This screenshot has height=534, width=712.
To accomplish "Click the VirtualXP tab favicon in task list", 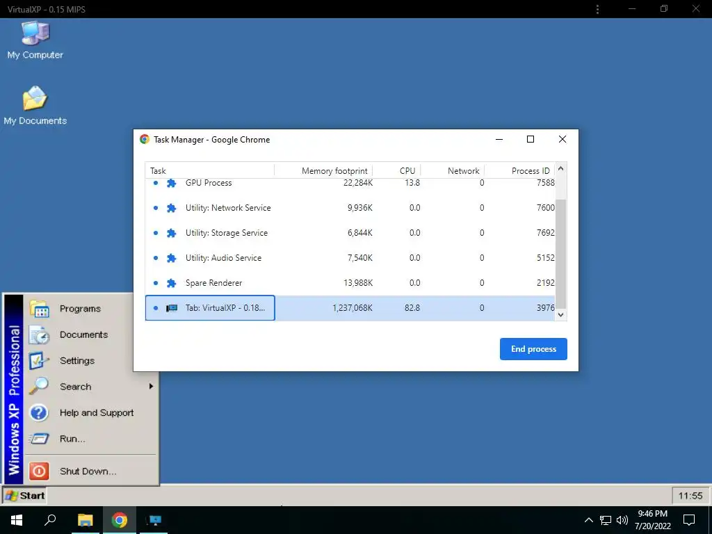I will tap(172, 308).
